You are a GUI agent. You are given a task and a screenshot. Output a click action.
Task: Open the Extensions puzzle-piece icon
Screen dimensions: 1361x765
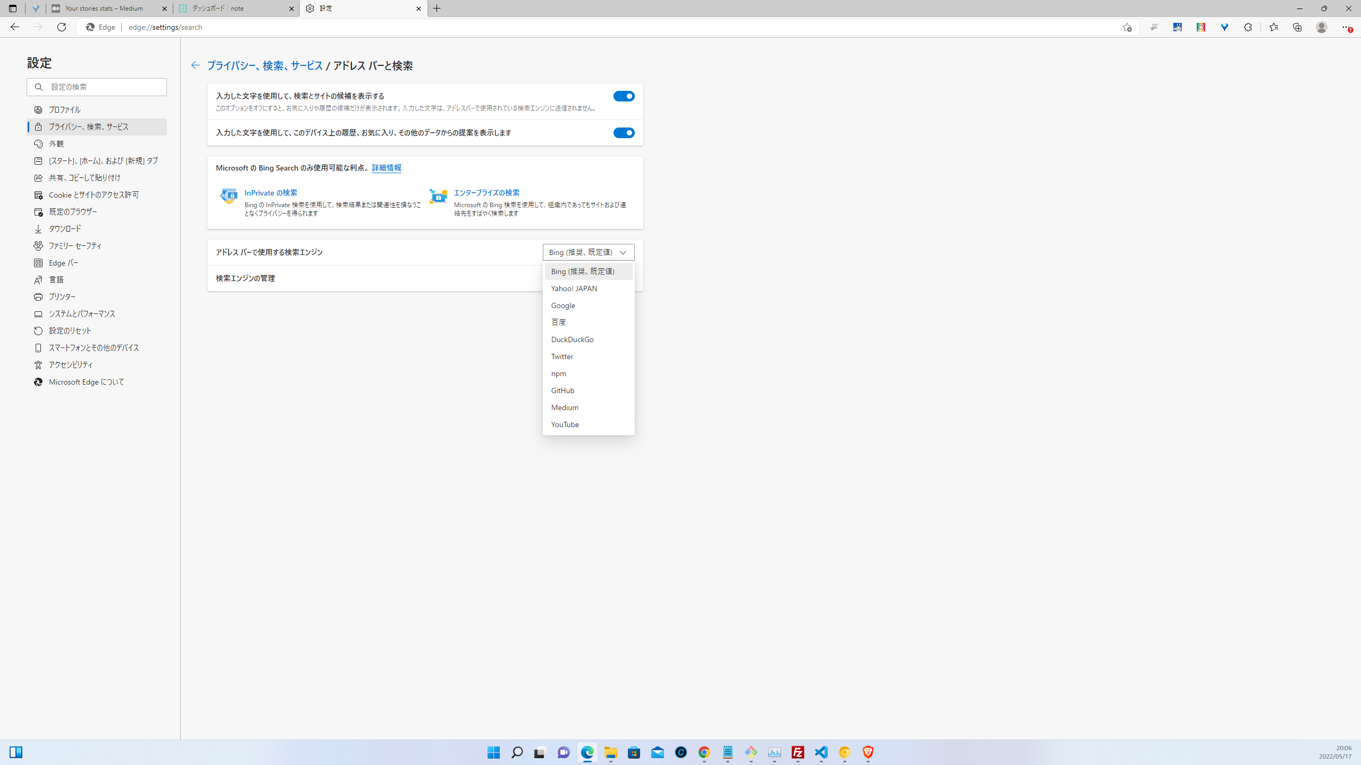click(1248, 27)
